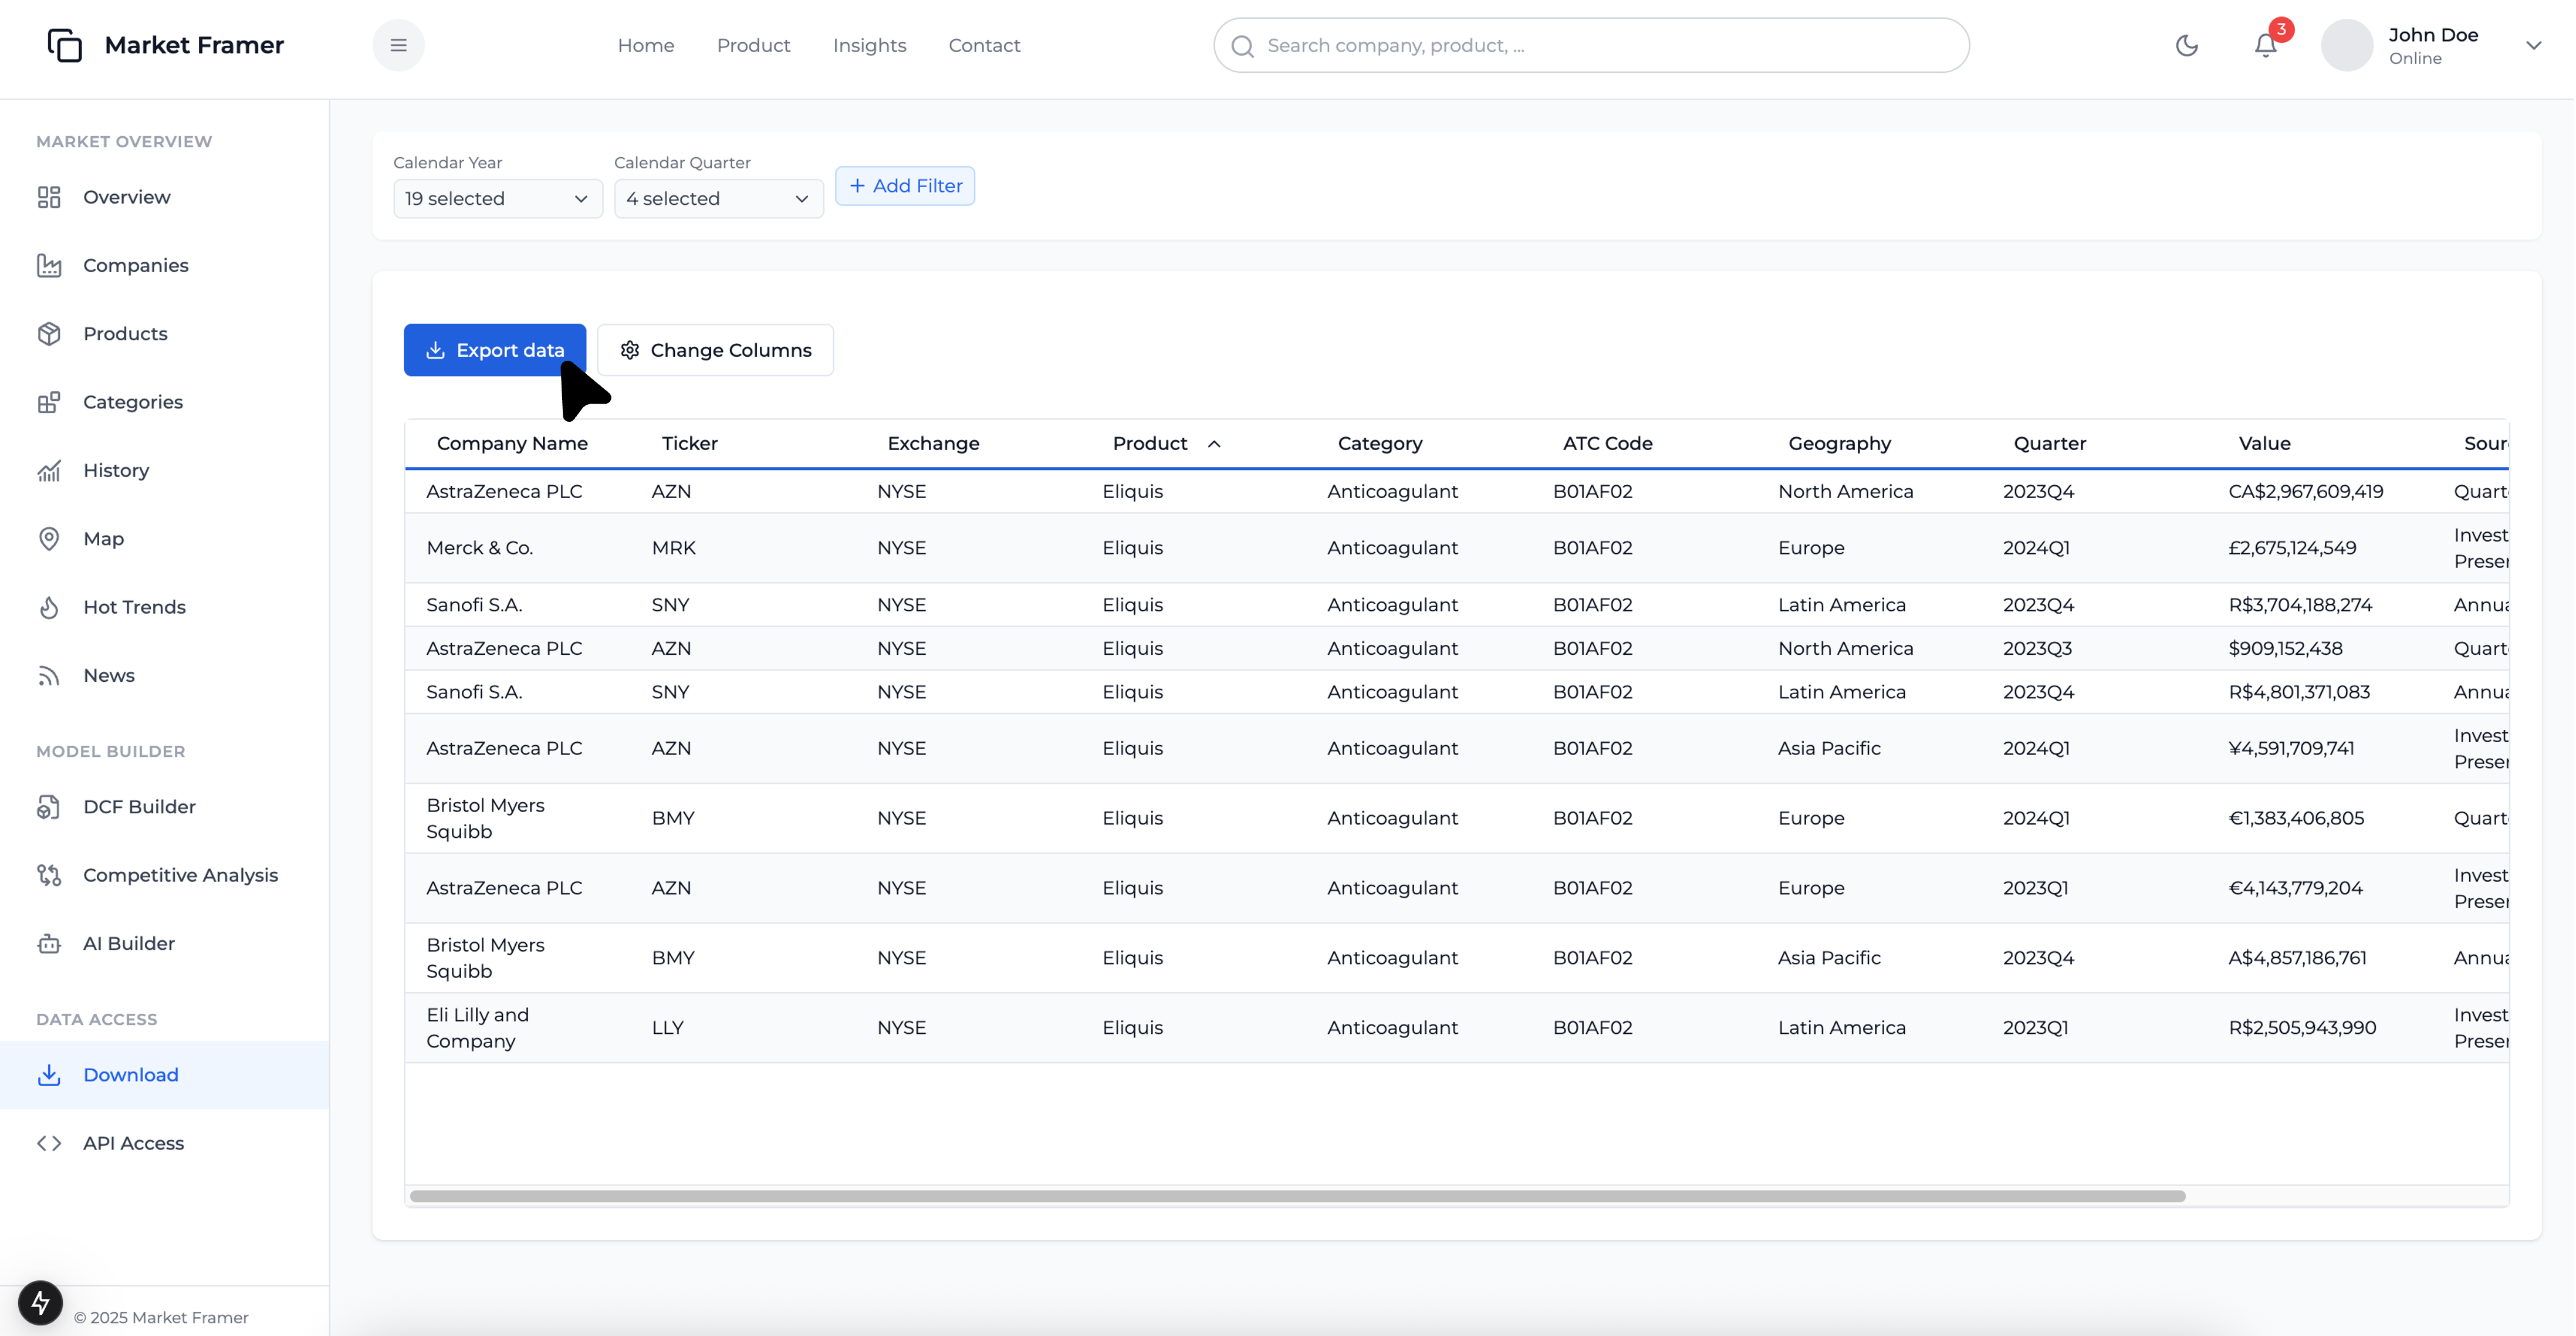Select the Eli Lilly and Company cell
The width and height of the screenshot is (2576, 1336).
coord(477,1028)
